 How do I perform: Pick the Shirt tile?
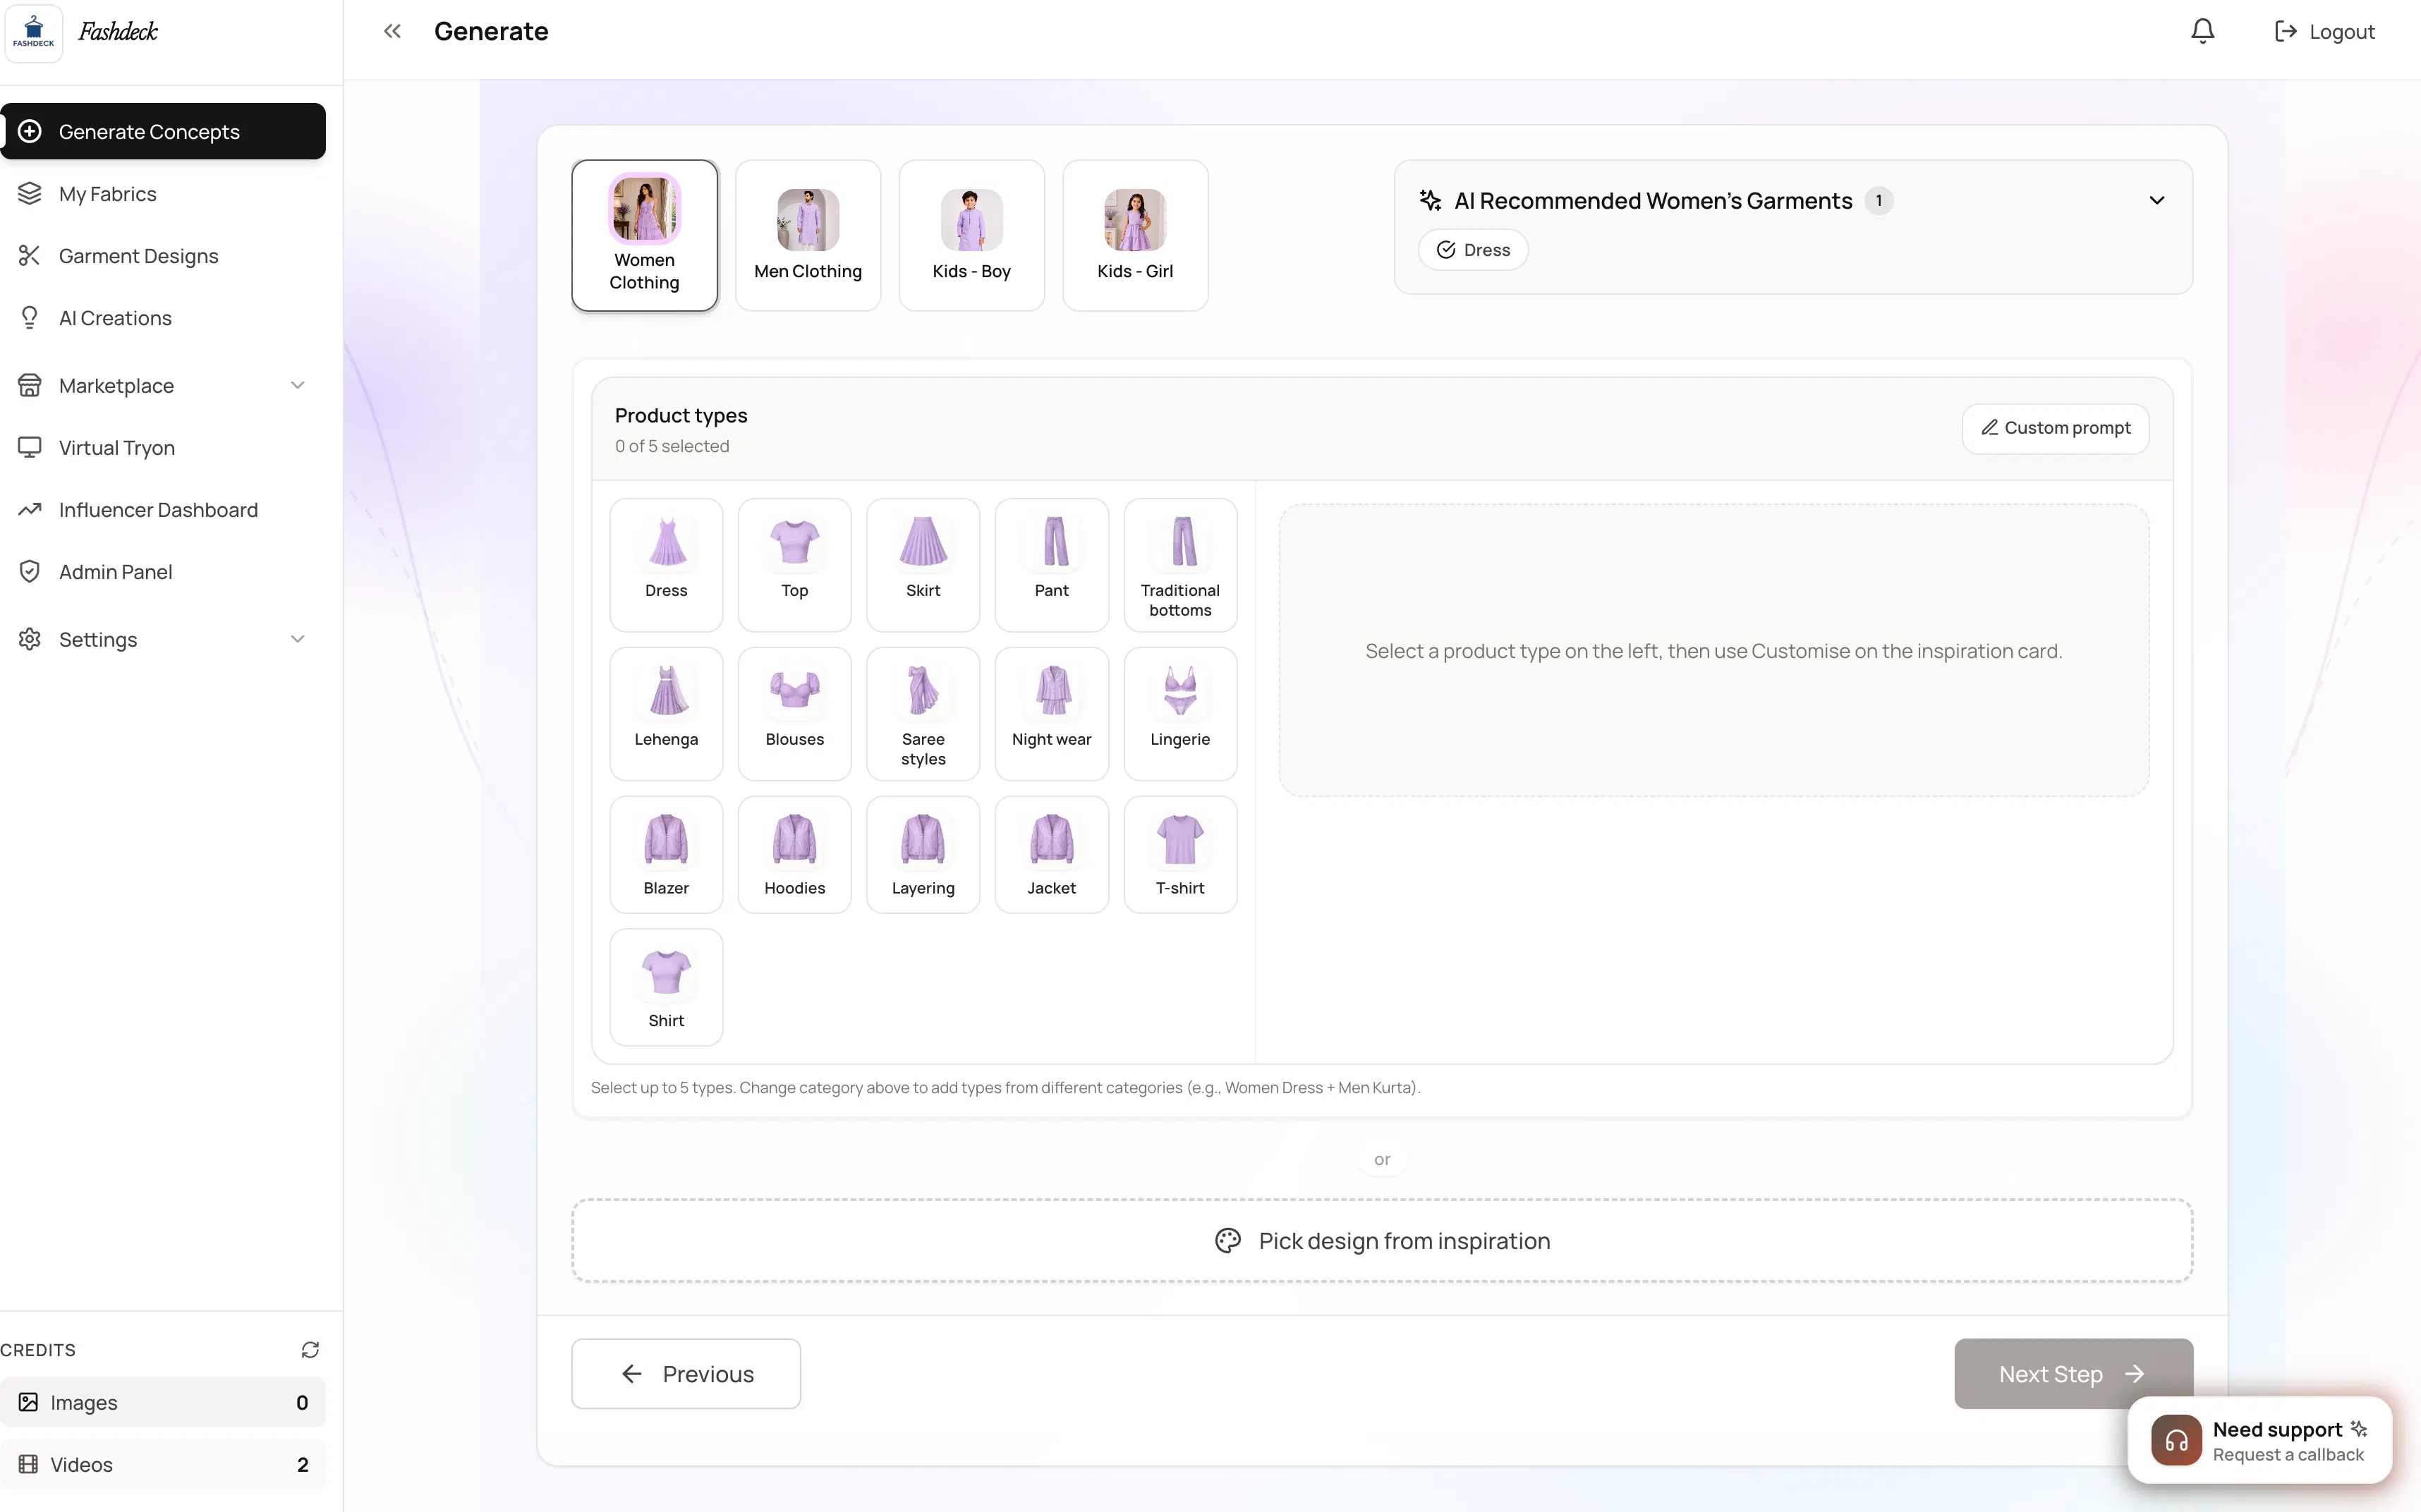point(666,987)
